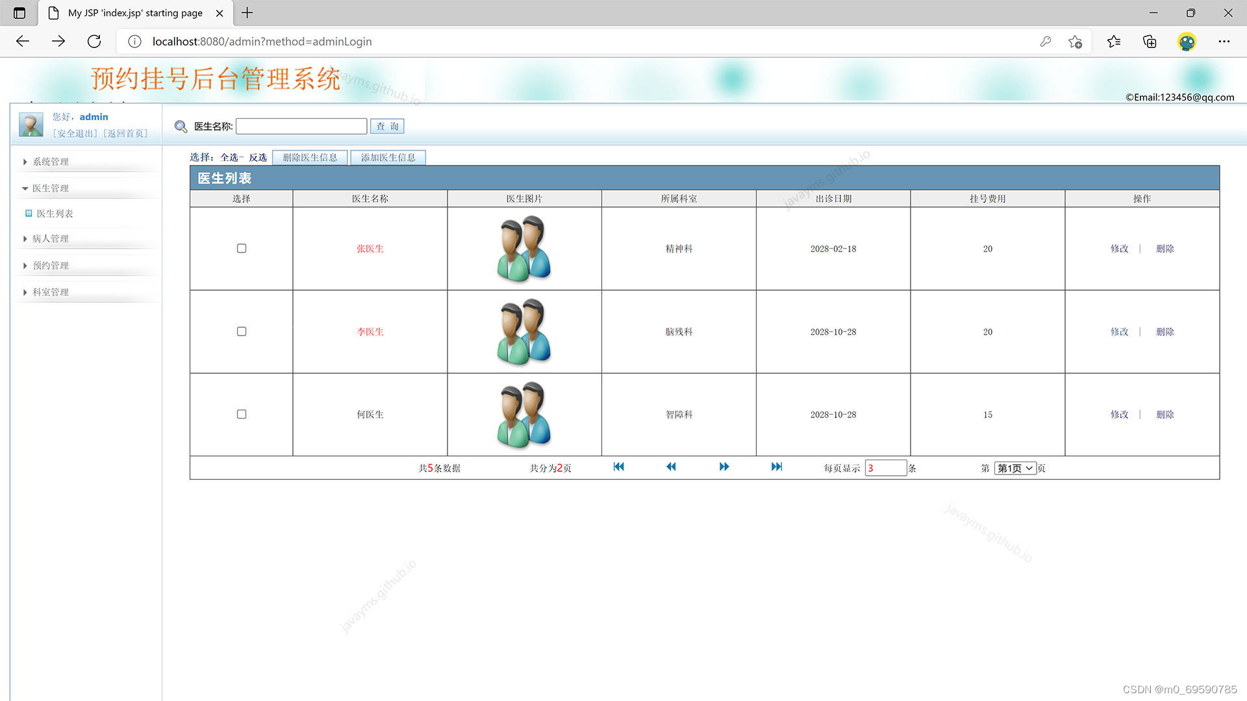Click 修改 link for 张医生

point(1119,249)
